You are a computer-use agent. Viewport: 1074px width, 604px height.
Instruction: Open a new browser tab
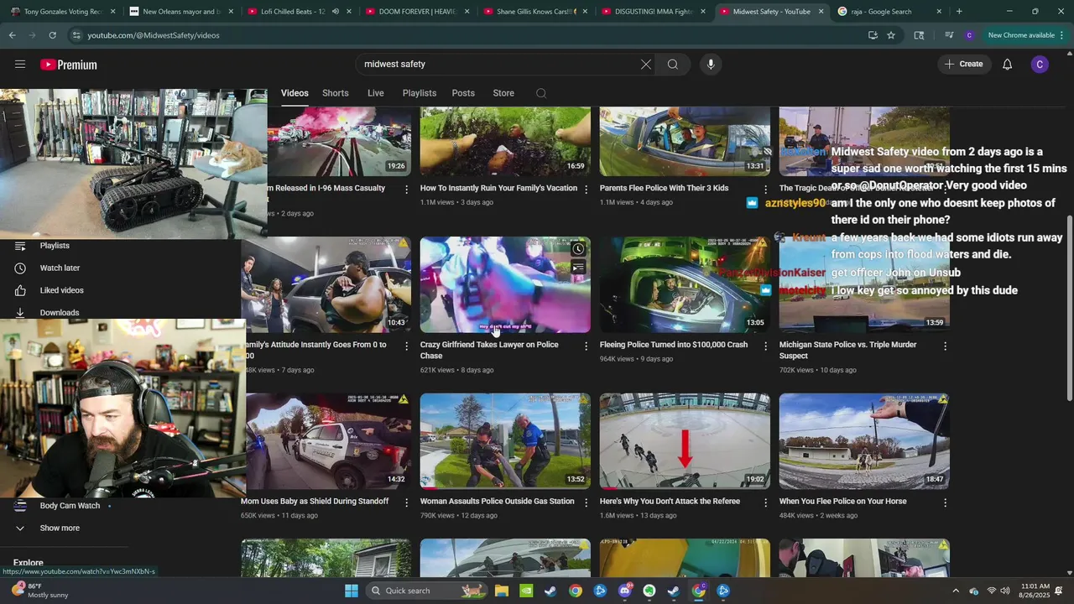click(959, 12)
